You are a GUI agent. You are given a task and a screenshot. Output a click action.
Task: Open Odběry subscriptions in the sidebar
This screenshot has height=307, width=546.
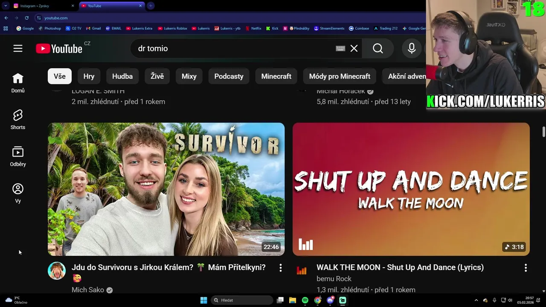pos(17,156)
